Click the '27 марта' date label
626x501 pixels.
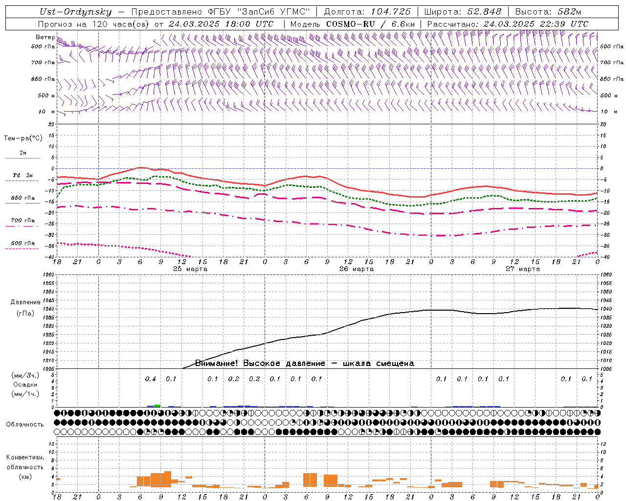pos(523,269)
